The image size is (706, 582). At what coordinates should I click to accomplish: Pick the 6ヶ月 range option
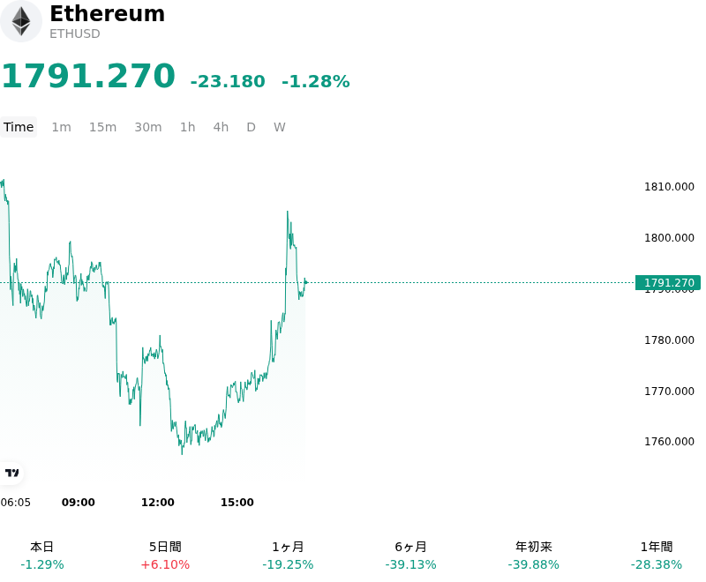click(x=410, y=556)
